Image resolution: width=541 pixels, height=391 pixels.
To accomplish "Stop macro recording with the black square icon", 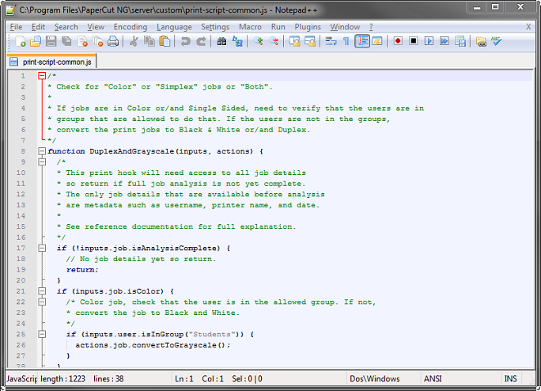I will (414, 41).
